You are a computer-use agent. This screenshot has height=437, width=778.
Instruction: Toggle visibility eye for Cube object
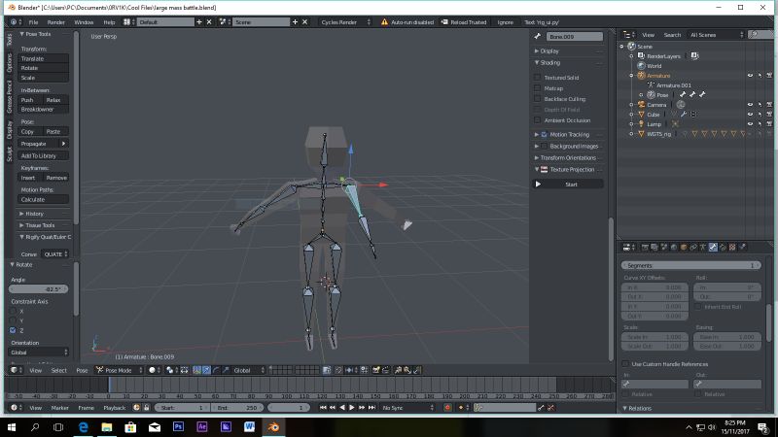tap(750, 115)
